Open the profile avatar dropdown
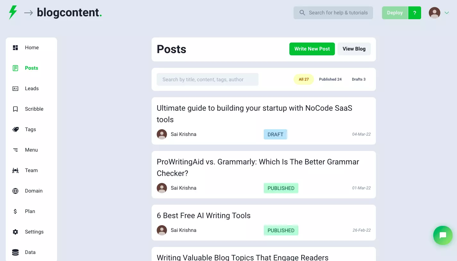Screen dimensions: 457x261 pos(434,12)
